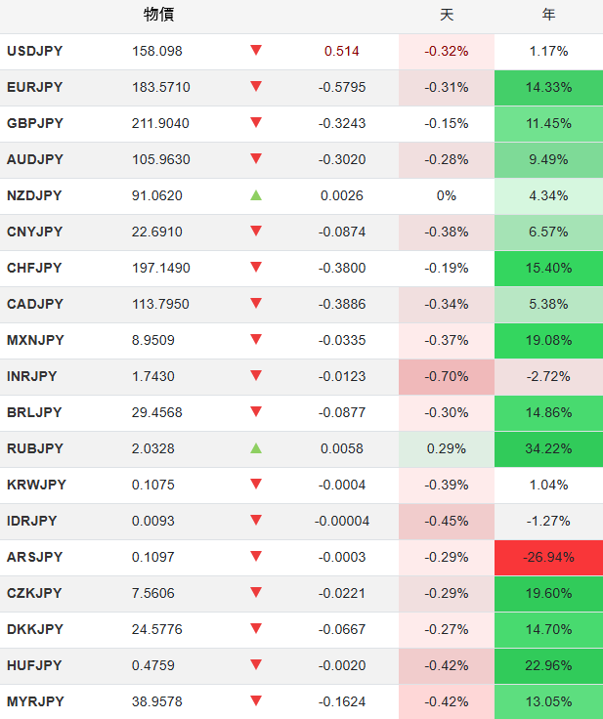Screen dimensions: 603x719
Task: Click the red down arrow for EURJPY
Action: pos(256,87)
